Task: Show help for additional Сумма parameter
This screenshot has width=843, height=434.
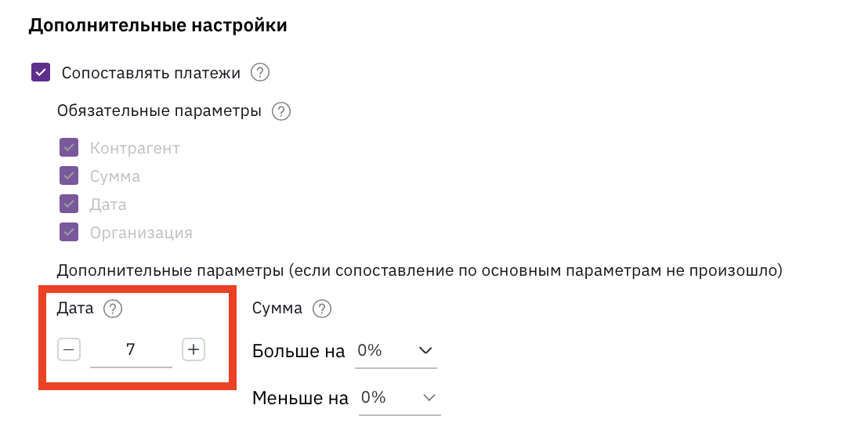Action: [322, 309]
